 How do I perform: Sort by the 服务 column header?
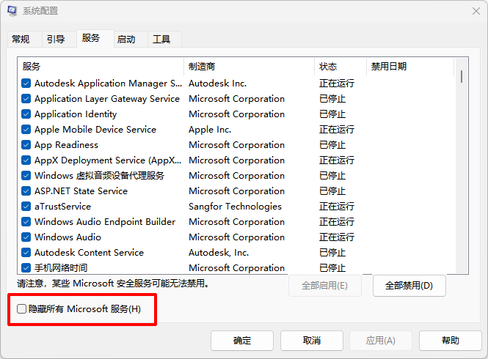point(101,67)
